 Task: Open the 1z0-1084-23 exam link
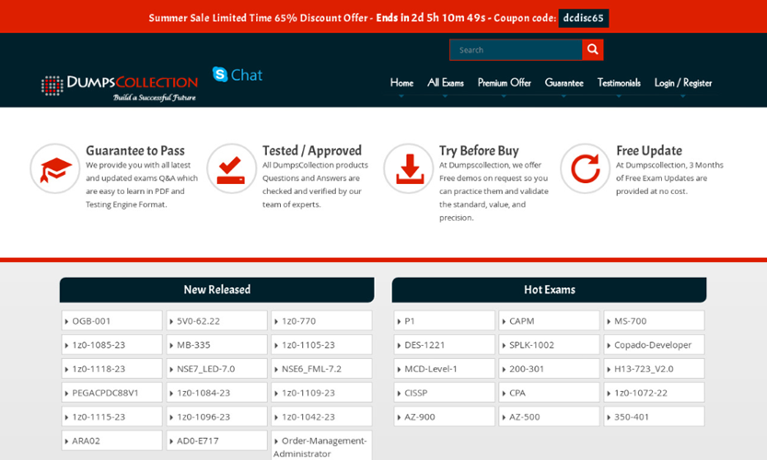(216, 393)
